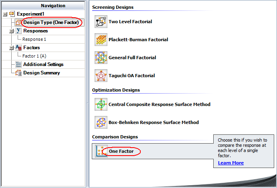Select Central Composite Response Surface icon
The width and height of the screenshot is (277, 188).
[x=101, y=104]
